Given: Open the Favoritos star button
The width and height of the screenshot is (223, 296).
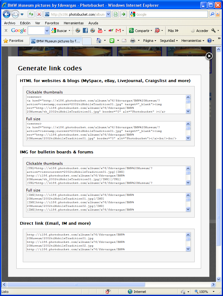Looking at the screenshot, I should [14, 41].
